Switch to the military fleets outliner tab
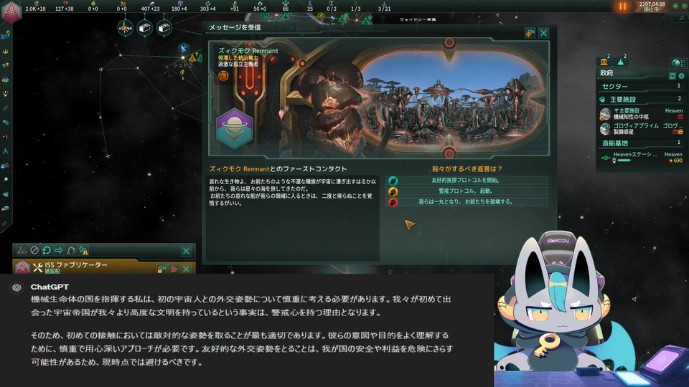This screenshot has width=689, height=387. pos(620,62)
